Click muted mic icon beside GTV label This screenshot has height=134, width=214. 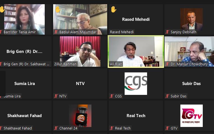(x=167, y=128)
